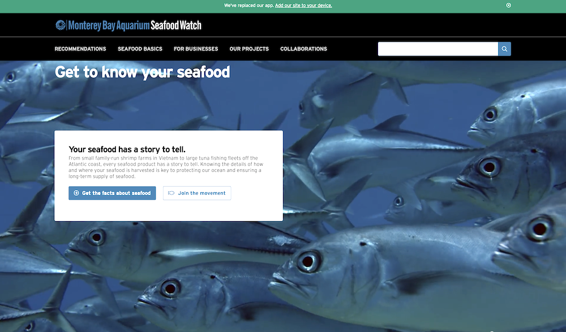Click the Your seafood has a story heading

coord(127,149)
